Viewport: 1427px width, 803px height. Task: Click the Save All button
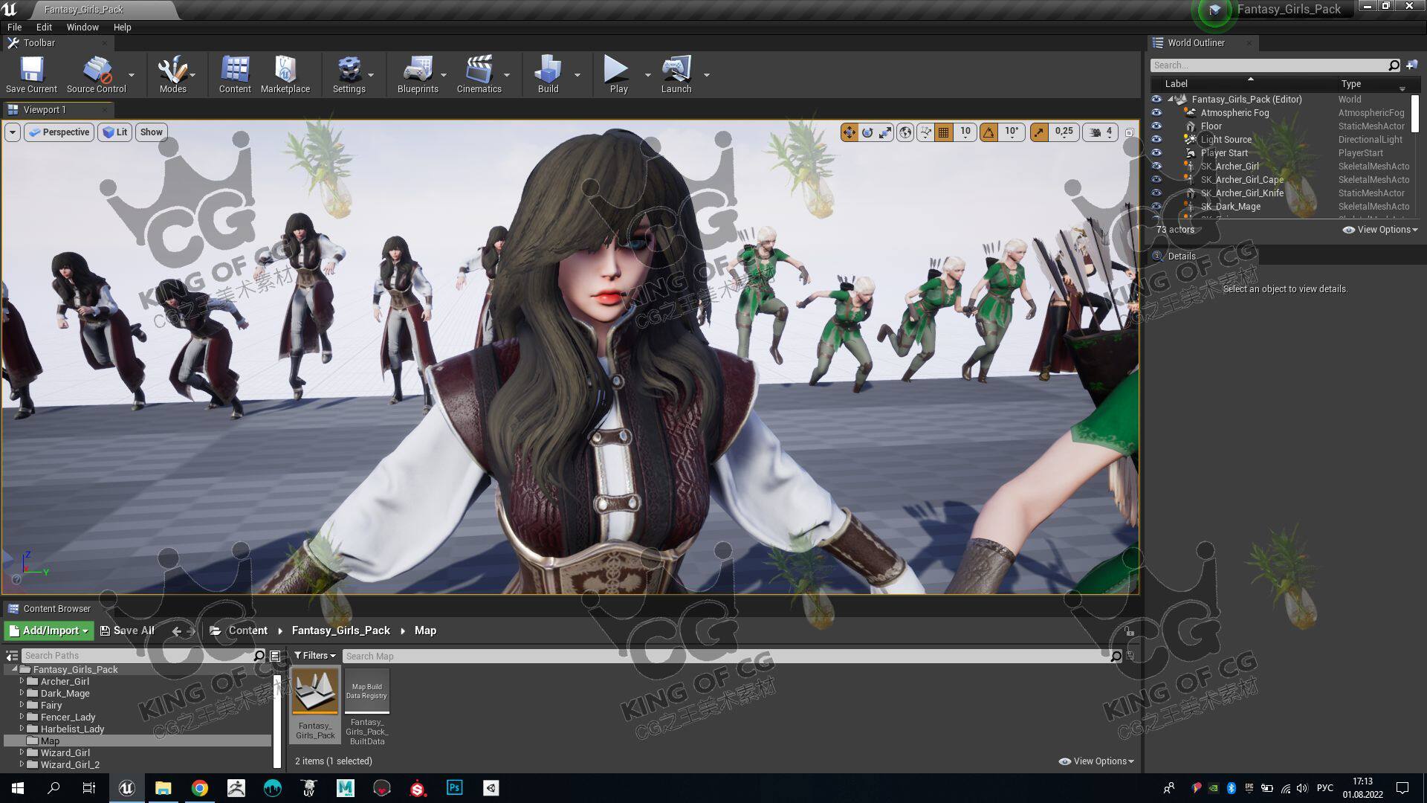tap(127, 631)
